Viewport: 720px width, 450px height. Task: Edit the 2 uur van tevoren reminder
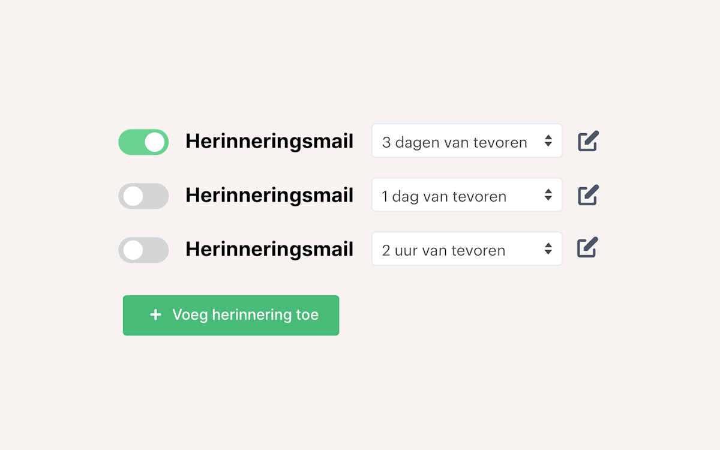pyautogui.click(x=587, y=248)
